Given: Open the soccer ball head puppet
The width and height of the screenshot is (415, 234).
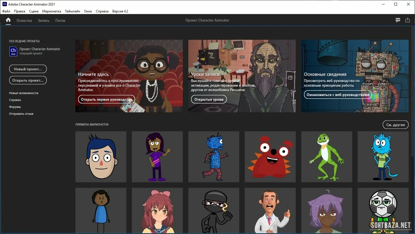Looking at the screenshot, I should (383, 211).
